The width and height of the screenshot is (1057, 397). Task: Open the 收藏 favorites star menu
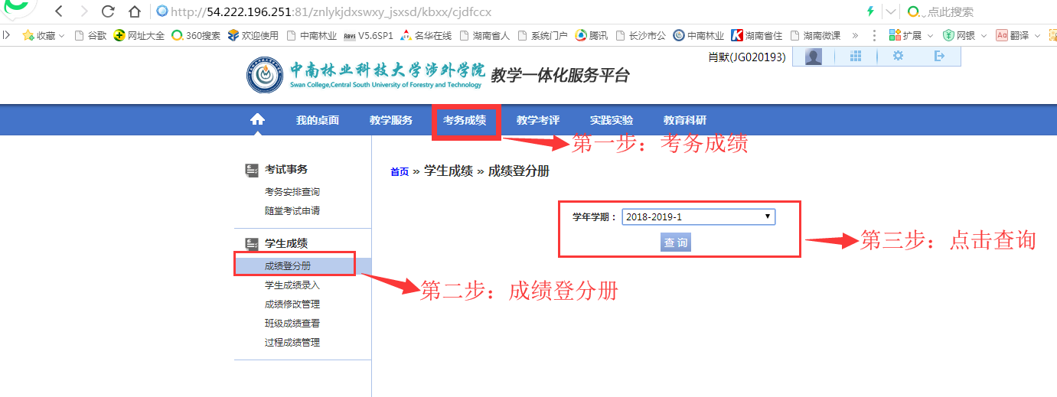point(44,35)
